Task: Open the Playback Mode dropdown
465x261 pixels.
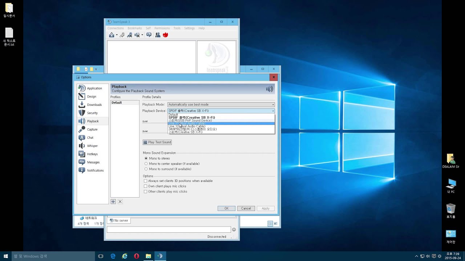Action: point(221,105)
